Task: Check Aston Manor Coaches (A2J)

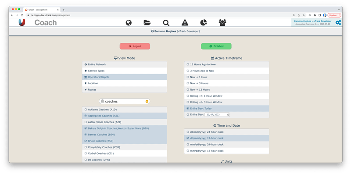Action: [x=124, y=122]
